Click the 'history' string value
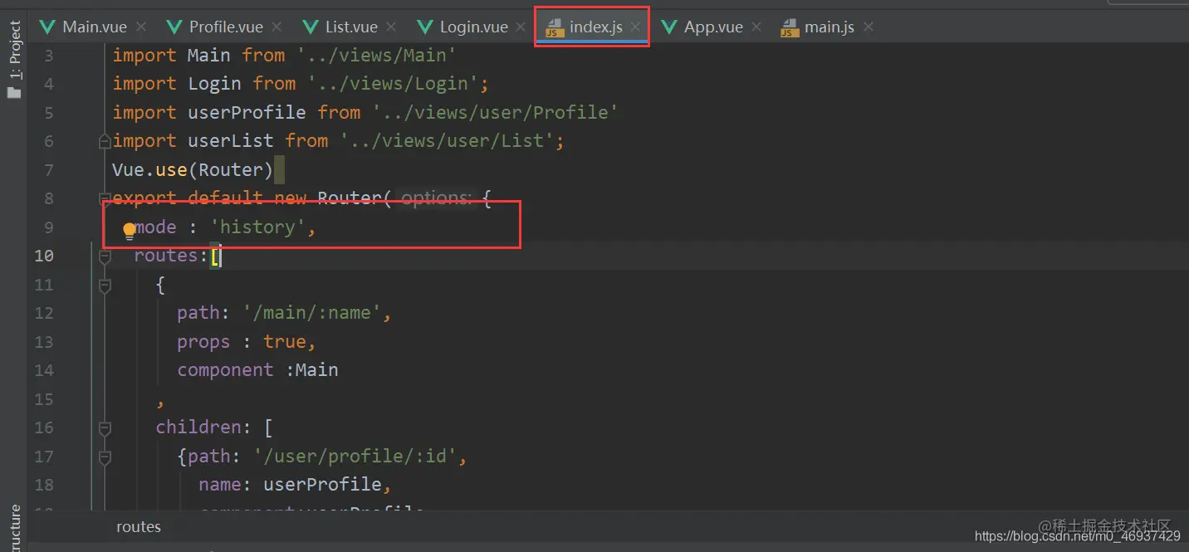Screen dimensions: 1189x552 tap(258, 227)
